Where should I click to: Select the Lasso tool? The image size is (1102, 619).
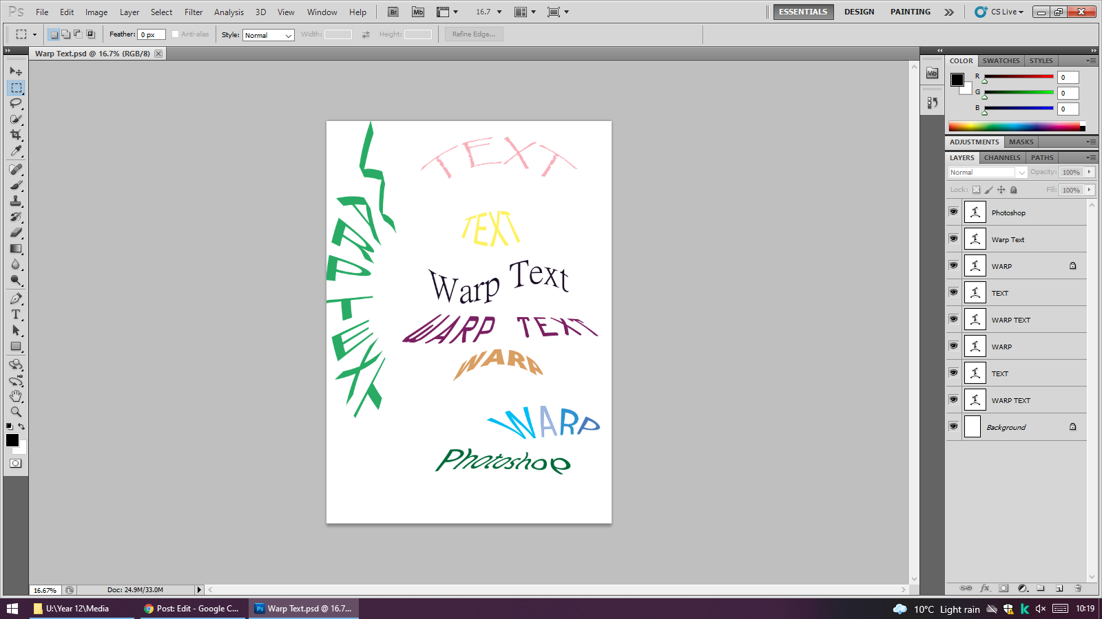click(x=16, y=103)
